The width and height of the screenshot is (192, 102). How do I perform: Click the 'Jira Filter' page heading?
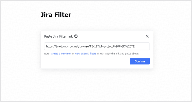point(56,15)
